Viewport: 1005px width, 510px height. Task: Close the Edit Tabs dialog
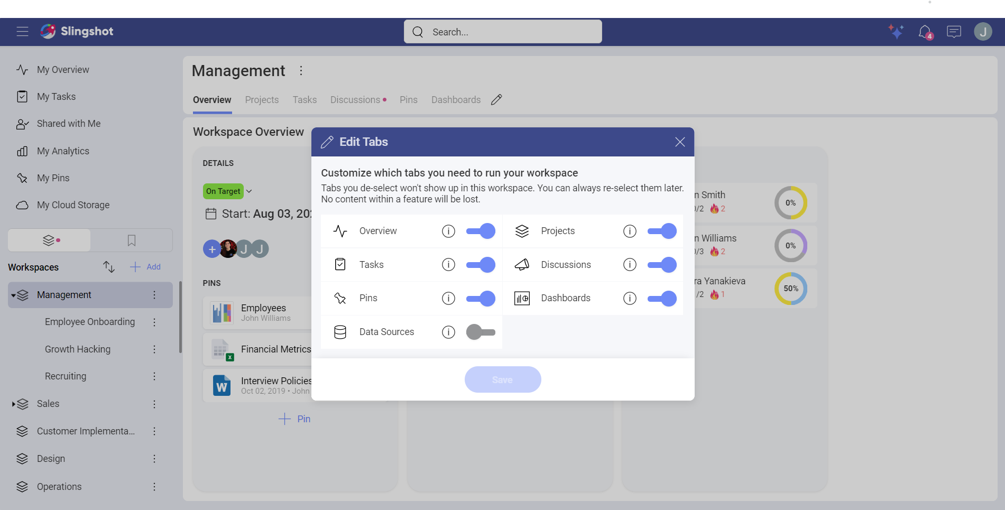680,142
